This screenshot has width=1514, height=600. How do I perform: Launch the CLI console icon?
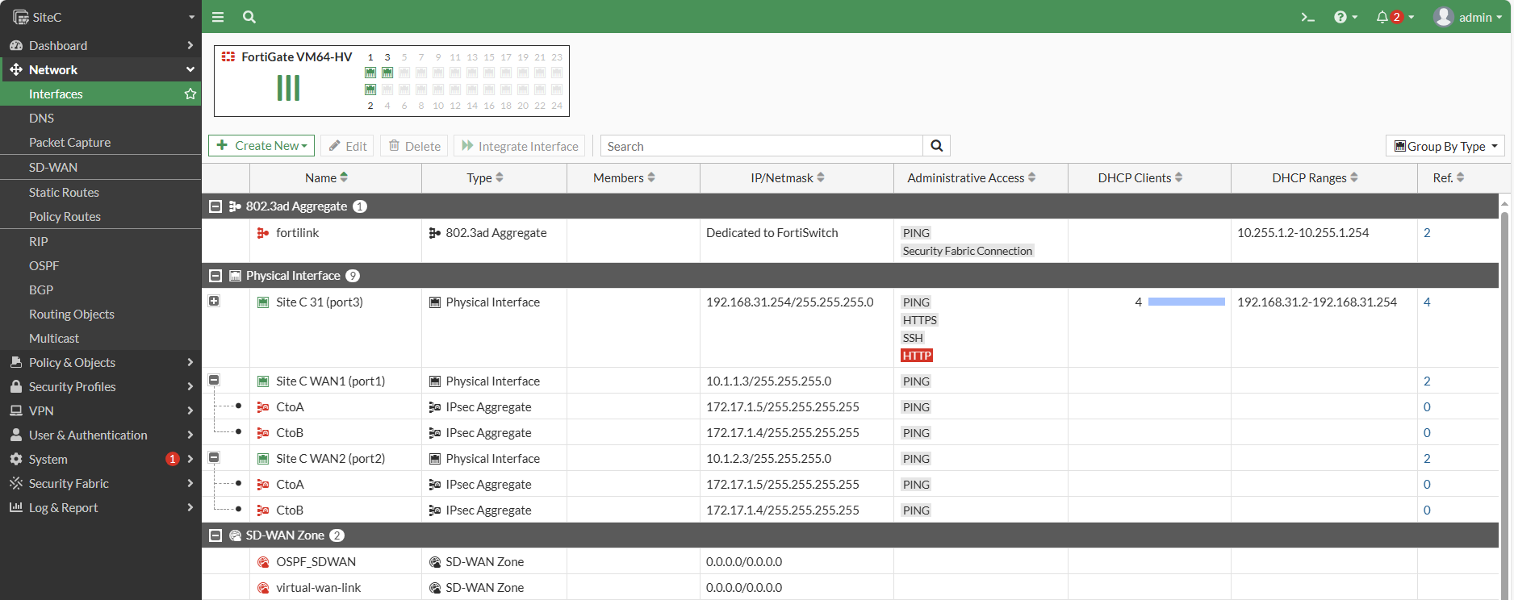tap(1307, 17)
